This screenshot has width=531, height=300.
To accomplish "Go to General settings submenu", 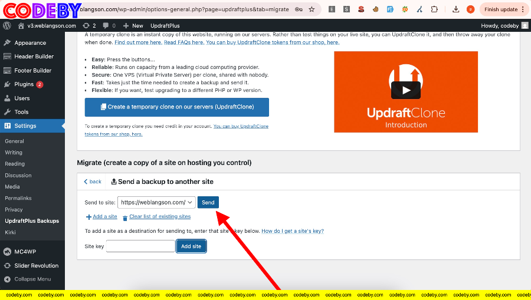I will [x=14, y=141].
